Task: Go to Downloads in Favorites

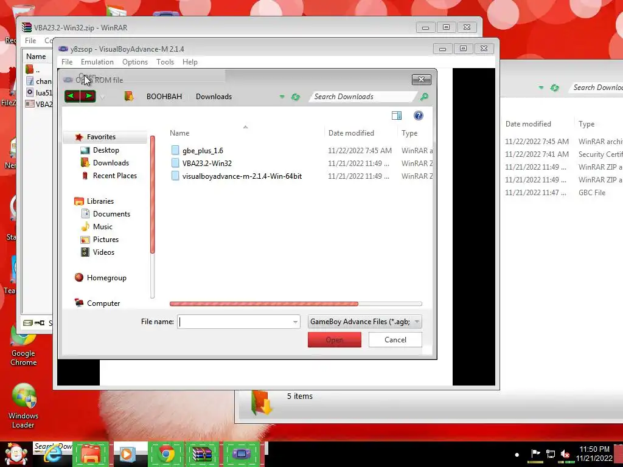Action: point(111,163)
